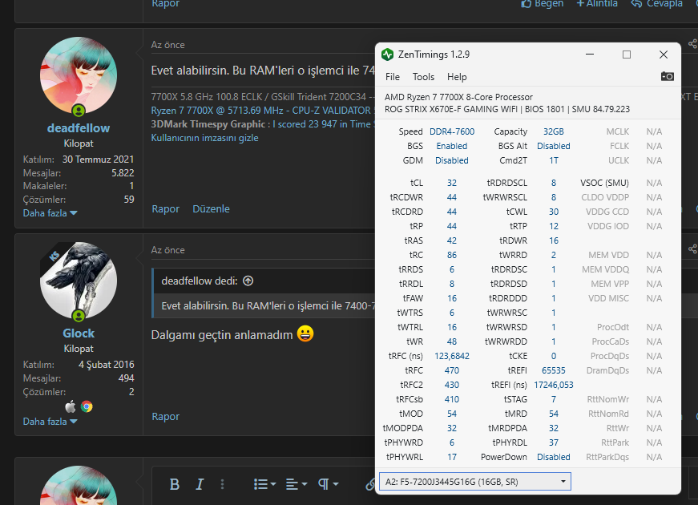Viewport: 698px width, 505px height.
Task: Click Beğen button on top post
Action: (x=543, y=3)
